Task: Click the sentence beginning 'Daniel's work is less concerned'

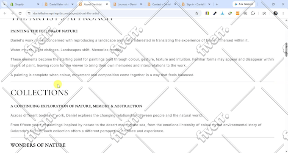Action: click(130, 40)
